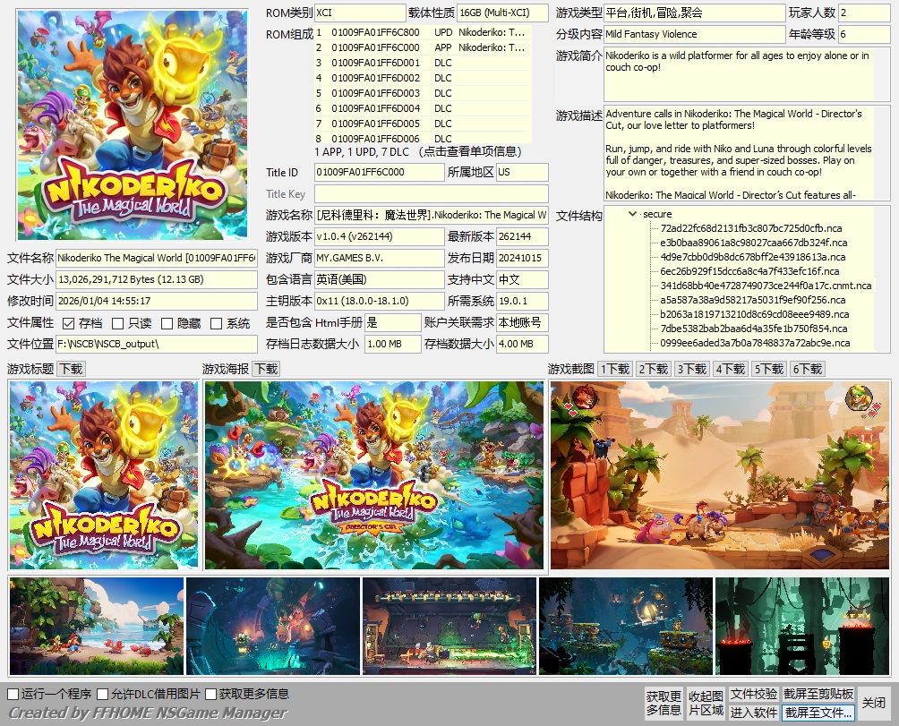
Task: Download the 游戏标题 title image
Action: pyautogui.click(x=71, y=369)
